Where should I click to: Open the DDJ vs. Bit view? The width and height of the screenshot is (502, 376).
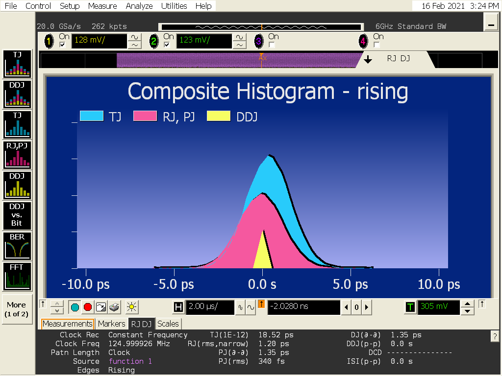click(17, 215)
